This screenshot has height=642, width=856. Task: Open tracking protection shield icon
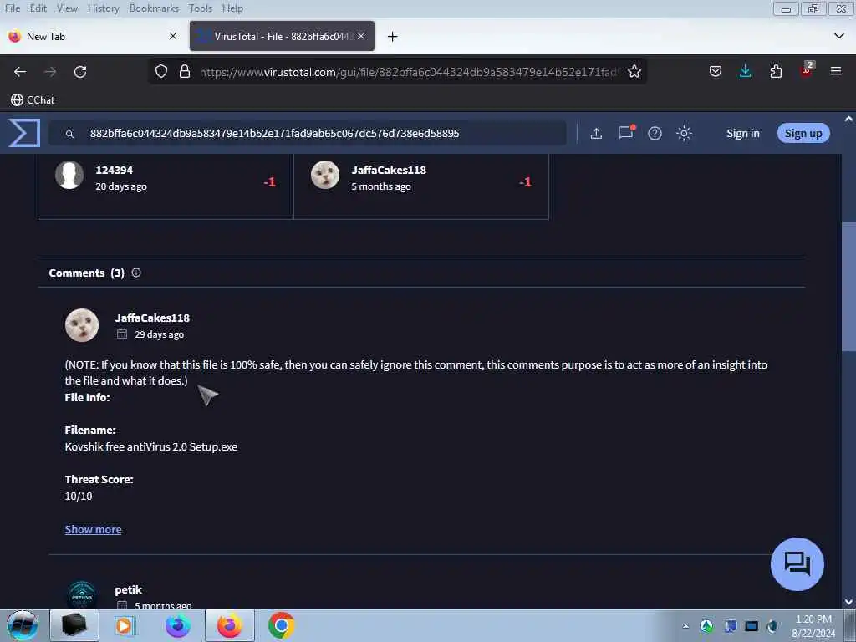(x=161, y=72)
